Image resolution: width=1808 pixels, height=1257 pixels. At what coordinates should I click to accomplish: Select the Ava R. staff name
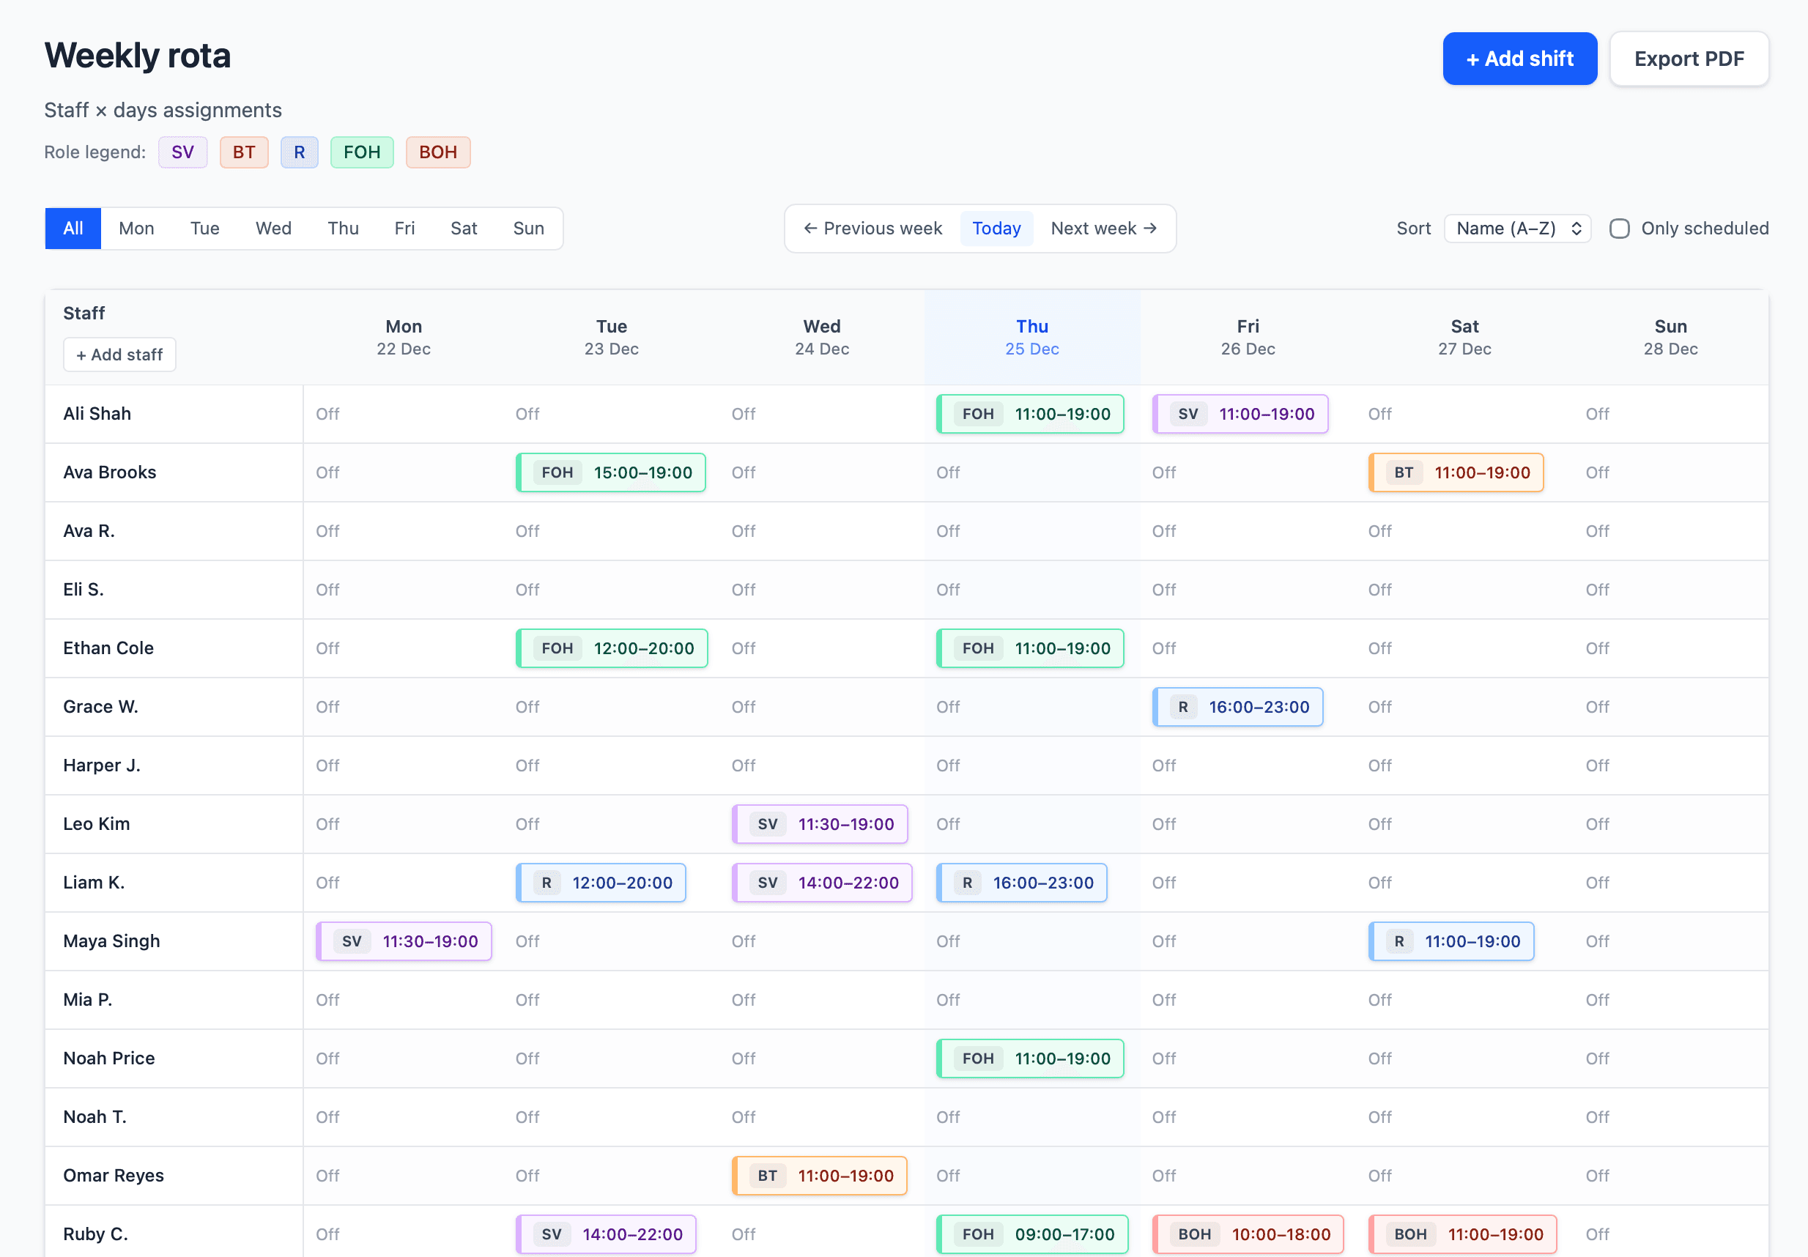pyautogui.click(x=89, y=531)
